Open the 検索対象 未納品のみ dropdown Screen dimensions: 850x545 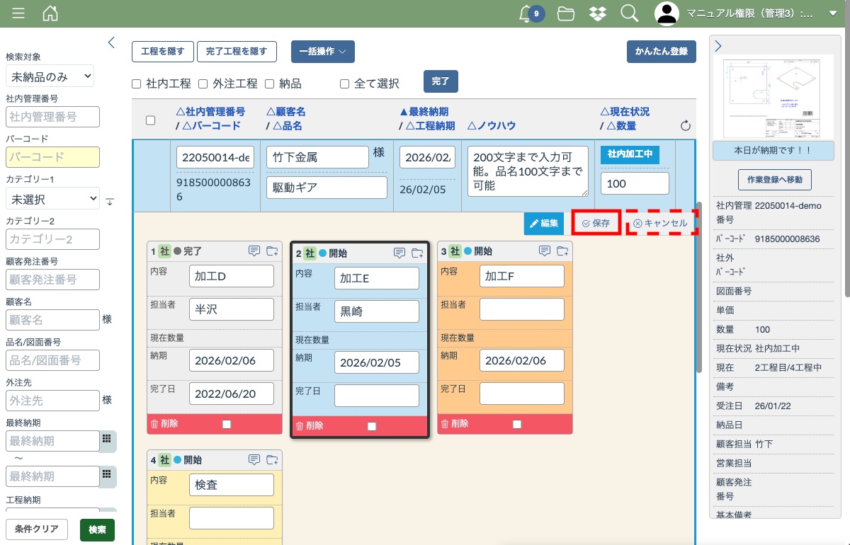[50, 76]
